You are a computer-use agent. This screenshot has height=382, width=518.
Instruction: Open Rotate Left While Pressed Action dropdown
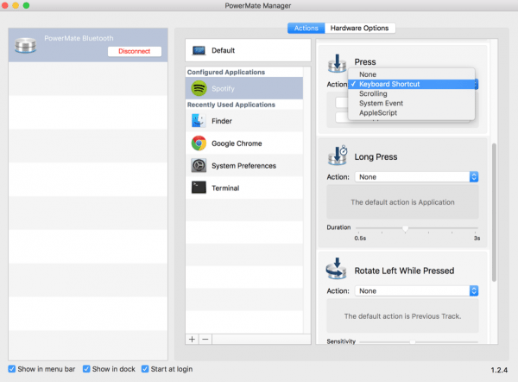tap(417, 291)
